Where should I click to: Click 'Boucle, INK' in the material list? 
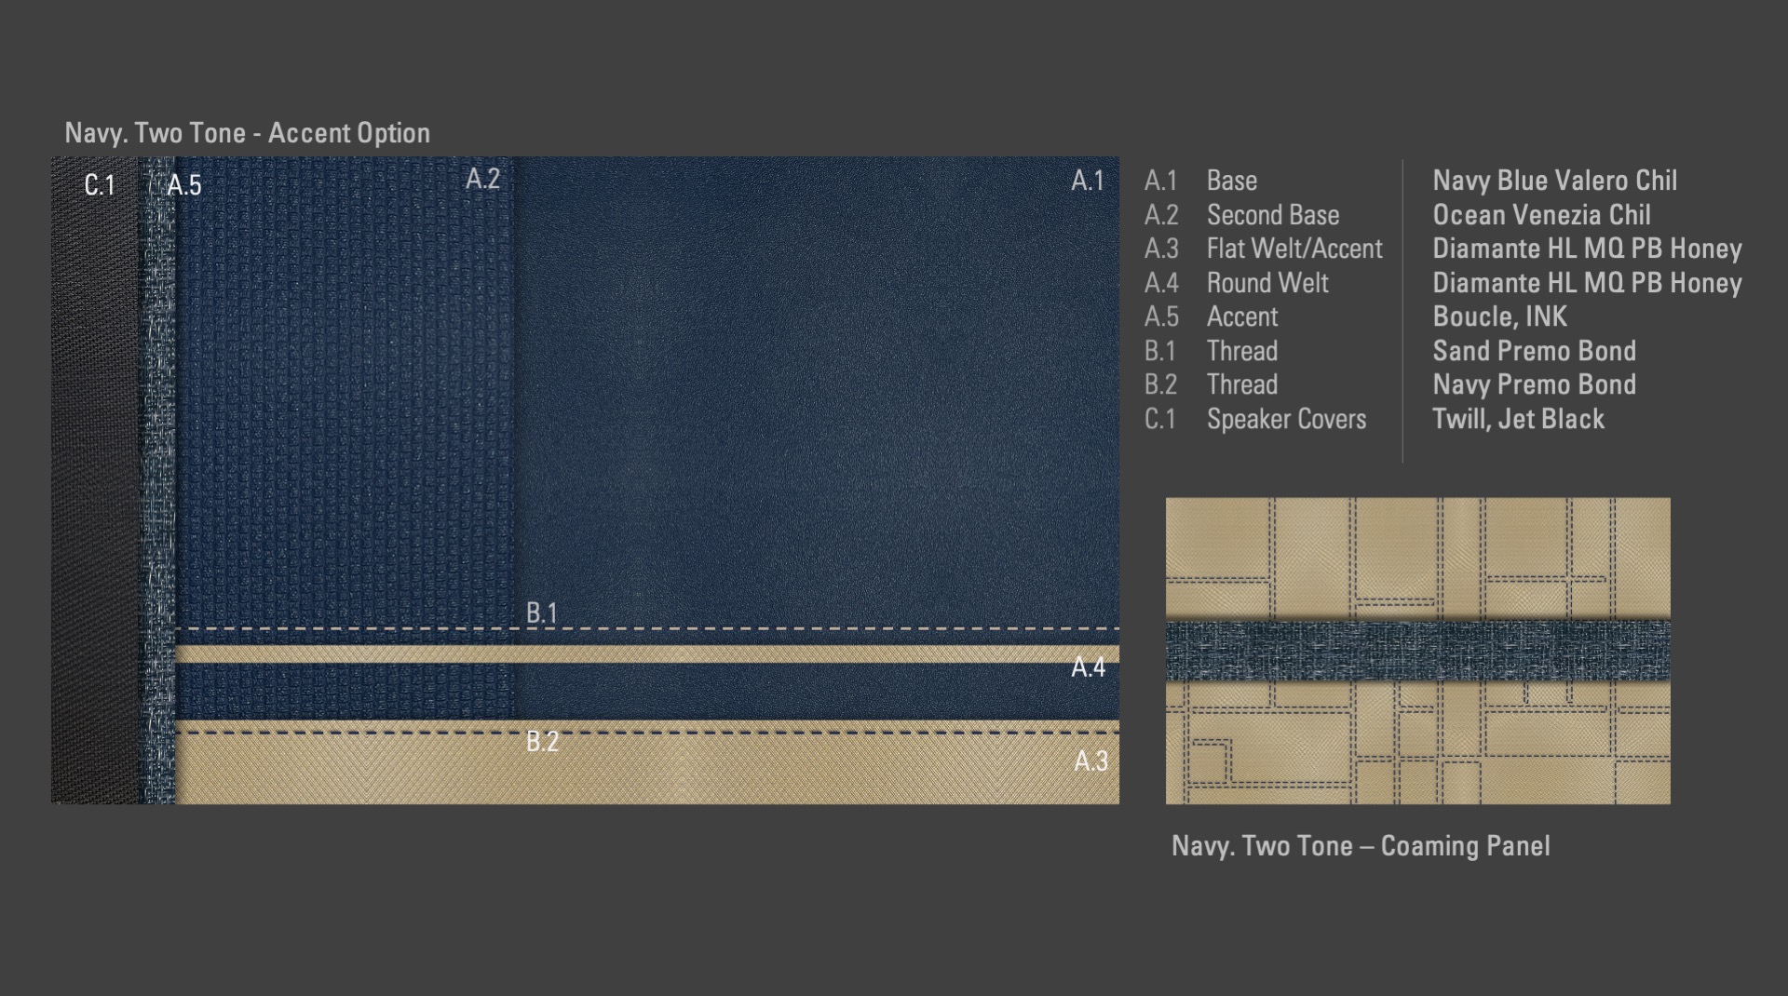pos(1499,316)
